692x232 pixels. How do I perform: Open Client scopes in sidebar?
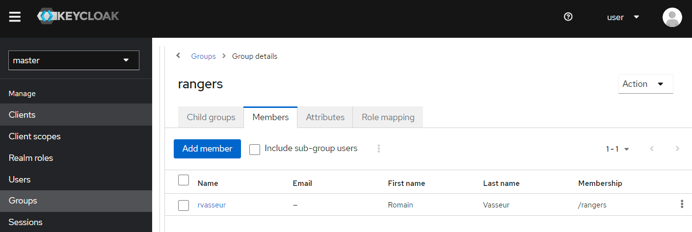coord(76,136)
